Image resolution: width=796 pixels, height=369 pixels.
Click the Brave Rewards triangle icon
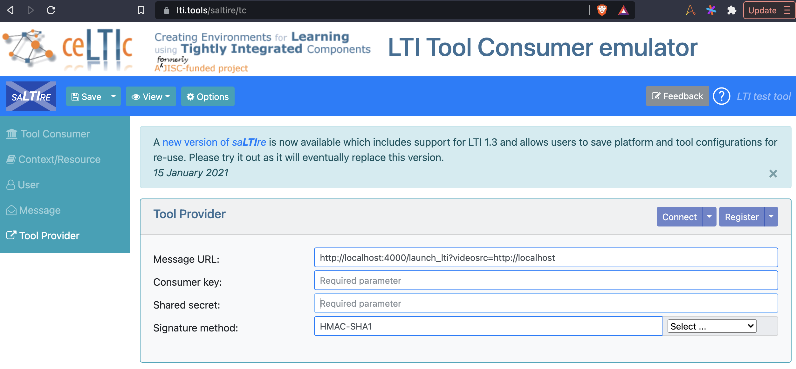[x=623, y=10]
